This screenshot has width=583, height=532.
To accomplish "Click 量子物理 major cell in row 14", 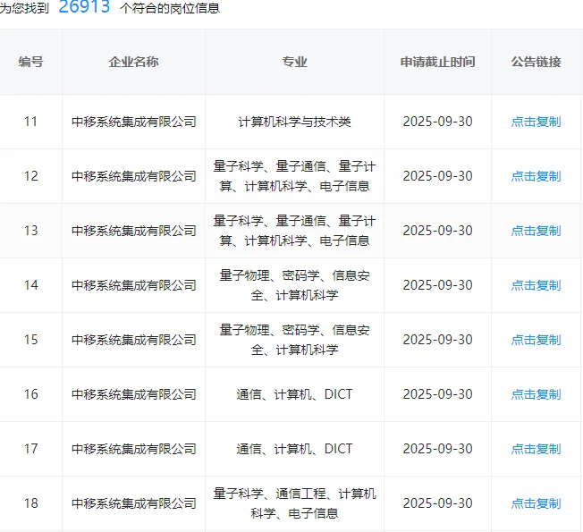I will [x=294, y=285].
